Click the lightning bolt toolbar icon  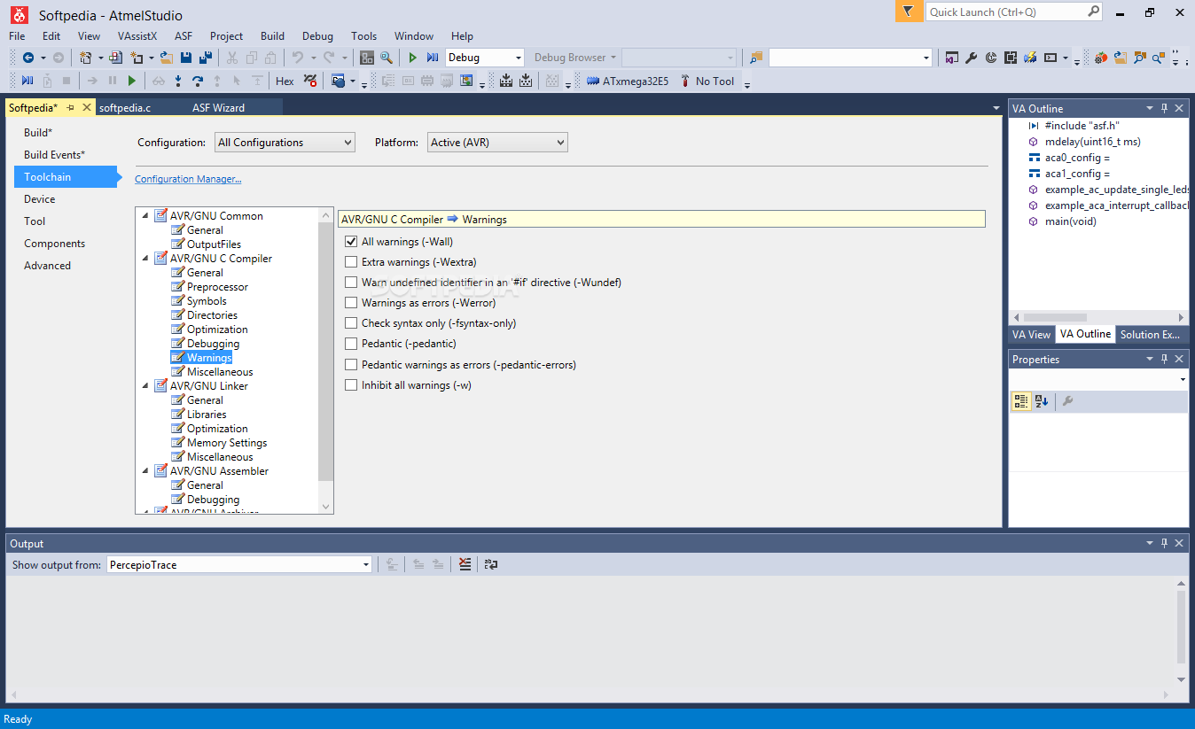coord(1030,58)
